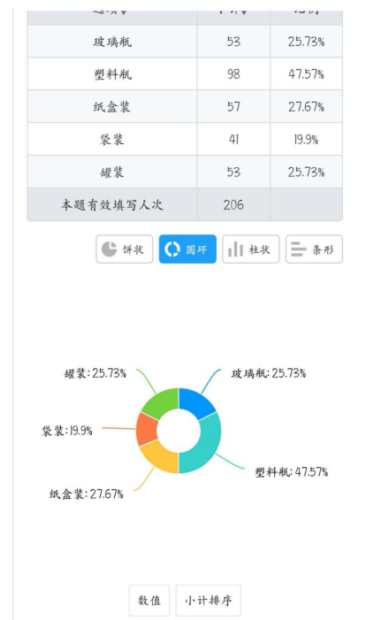Click the column icon in 柱状 button
This screenshot has width=366, height=620.
click(x=235, y=249)
